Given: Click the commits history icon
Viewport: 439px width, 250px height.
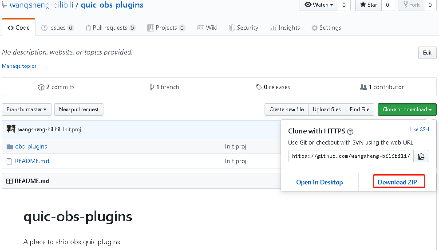Looking at the screenshot, I should pos(41,87).
